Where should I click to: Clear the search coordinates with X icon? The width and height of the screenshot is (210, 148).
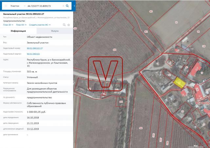click(x=63, y=6)
